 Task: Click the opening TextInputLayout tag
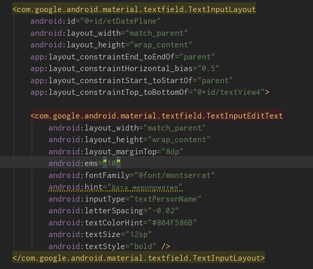click(x=134, y=9)
